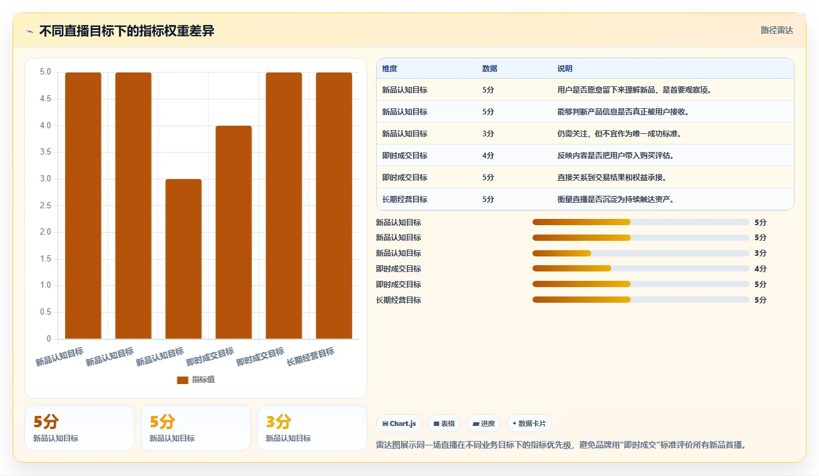This screenshot has width=819, height=476.
Task: Click the footer text starting 雷达图展示同一场直播
Action: 561,445
